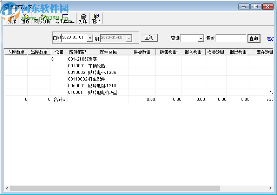This screenshot has height=195, width=277.
Task: Click the 调出数量 column header
Action: coord(238,52)
